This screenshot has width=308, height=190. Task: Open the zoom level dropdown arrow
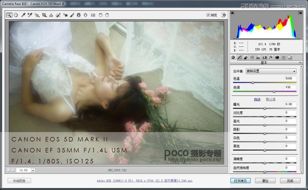(x=33, y=170)
